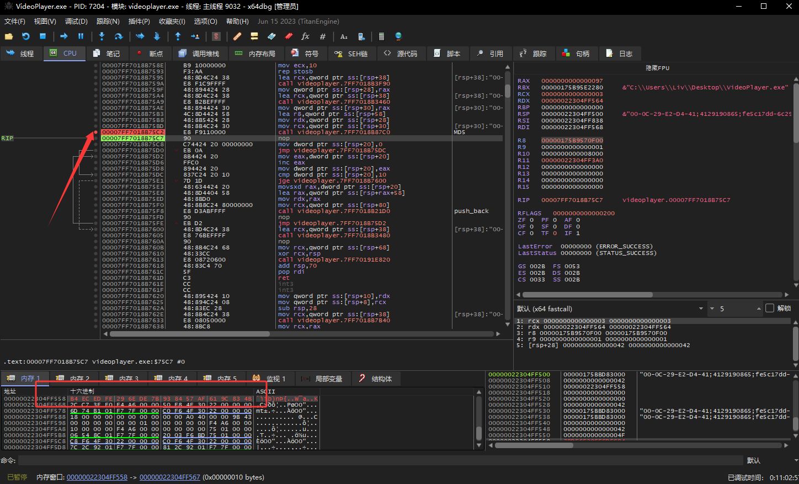Tick the 解锁 checkbox
799x484 pixels.
(770, 309)
